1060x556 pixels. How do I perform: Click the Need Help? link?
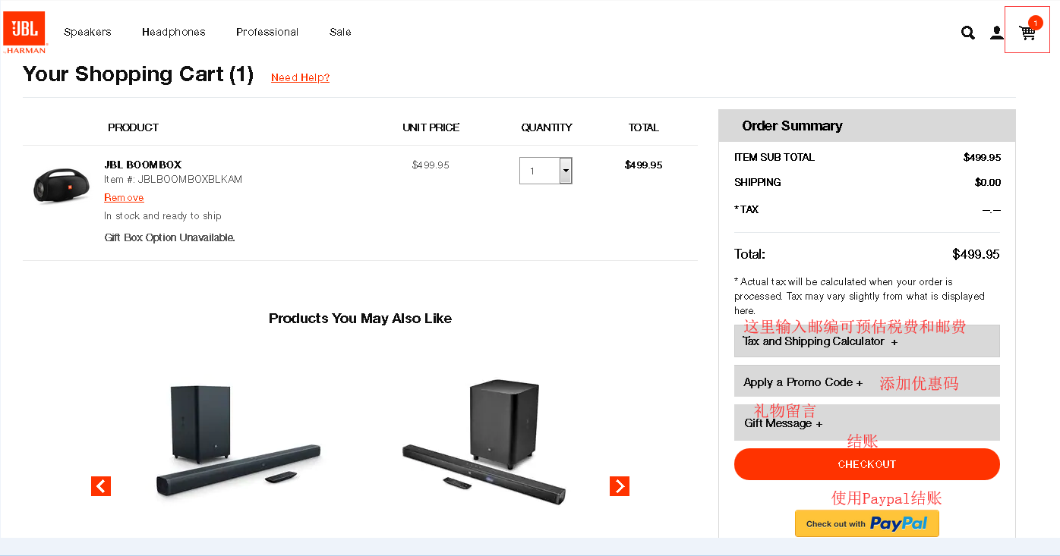click(x=300, y=77)
